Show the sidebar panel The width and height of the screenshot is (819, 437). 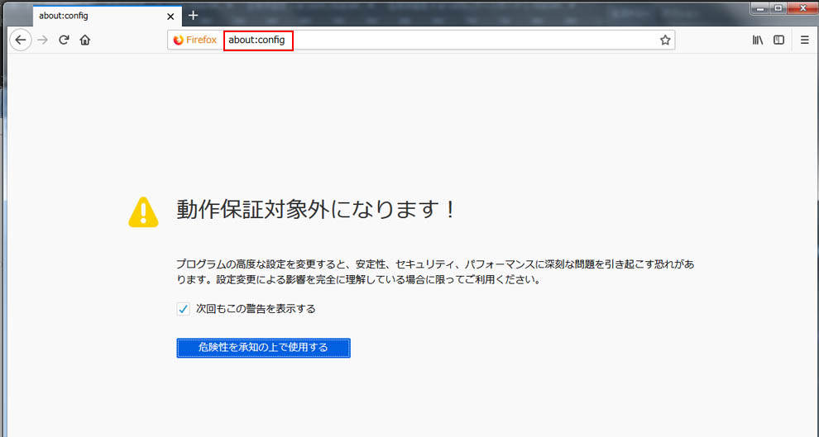pyautogui.click(x=778, y=40)
